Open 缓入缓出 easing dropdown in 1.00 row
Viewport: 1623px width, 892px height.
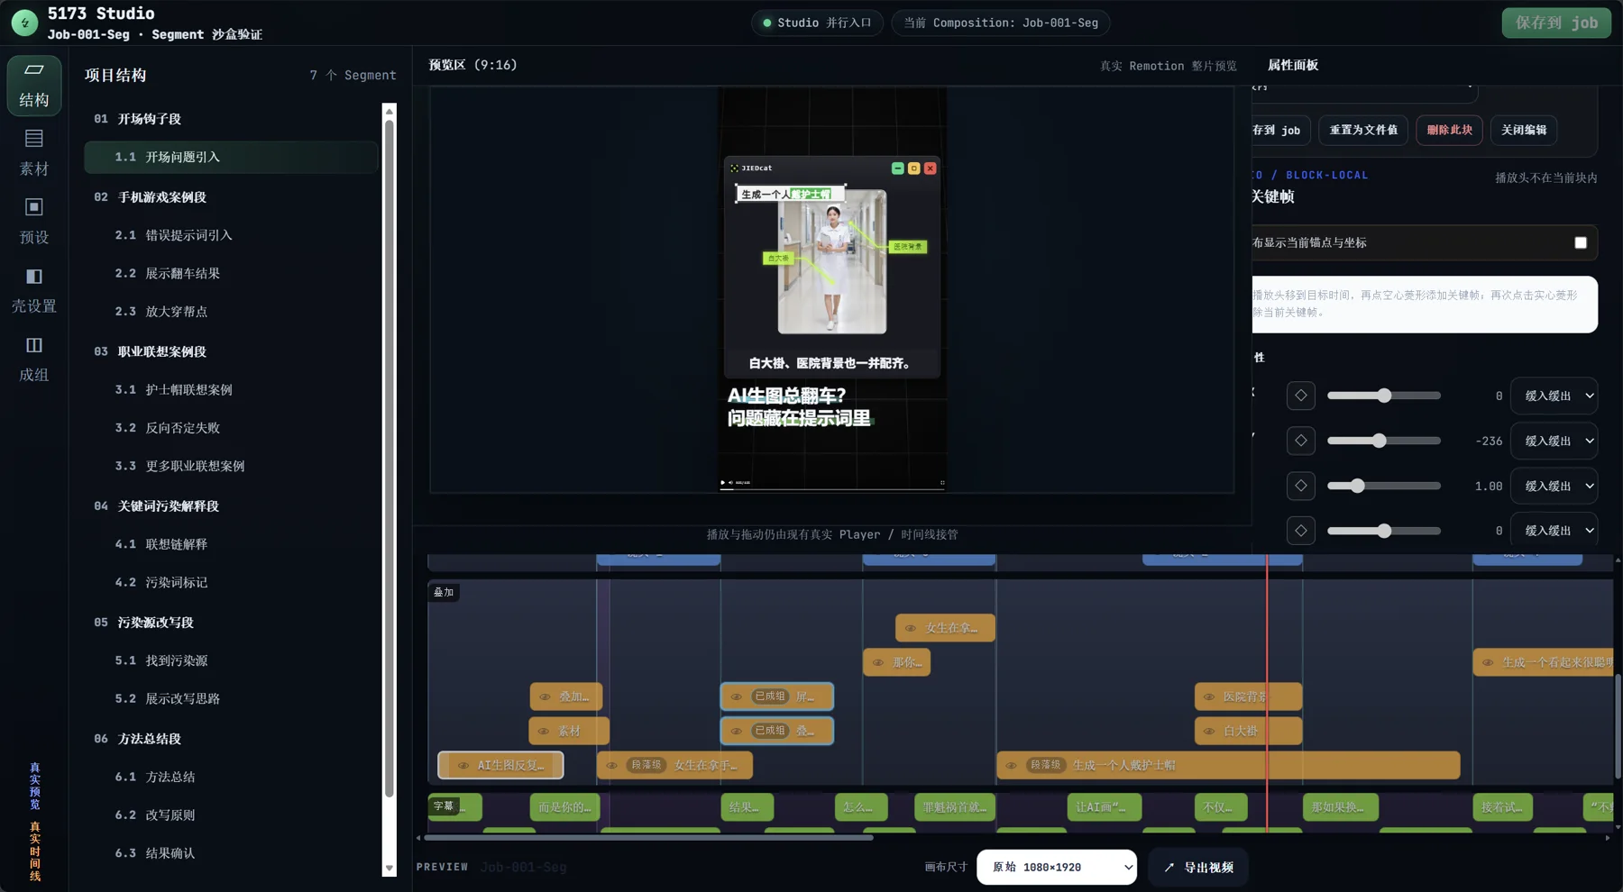click(1555, 486)
